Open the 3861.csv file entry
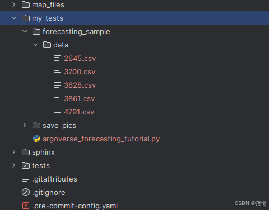Image resolution: width=269 pixels, height=210 pixels. coord(80,99)
